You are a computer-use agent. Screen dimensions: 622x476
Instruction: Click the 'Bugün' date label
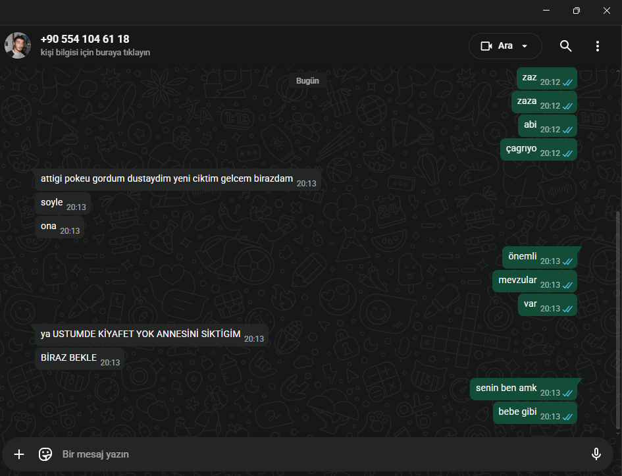pos(307,81)
